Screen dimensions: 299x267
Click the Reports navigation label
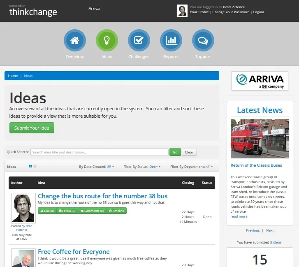(171, 57)
